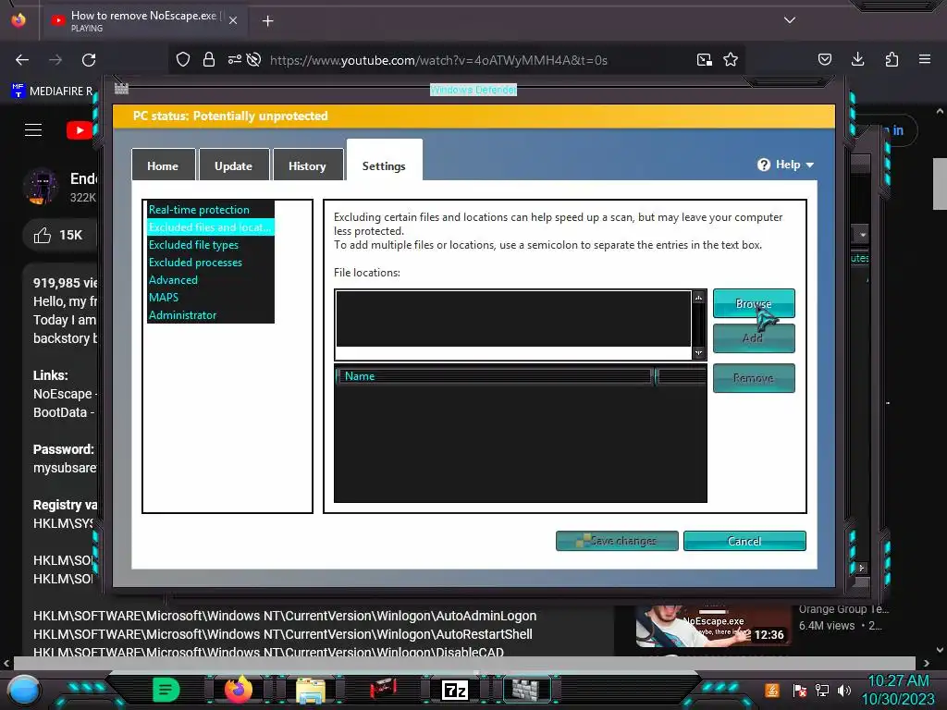Select Real-time protection setting

(x=199, y=210)
